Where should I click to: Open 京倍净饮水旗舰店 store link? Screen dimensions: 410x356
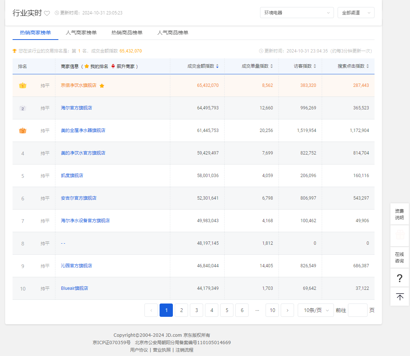pyautogui.click(x=78, y=85)
